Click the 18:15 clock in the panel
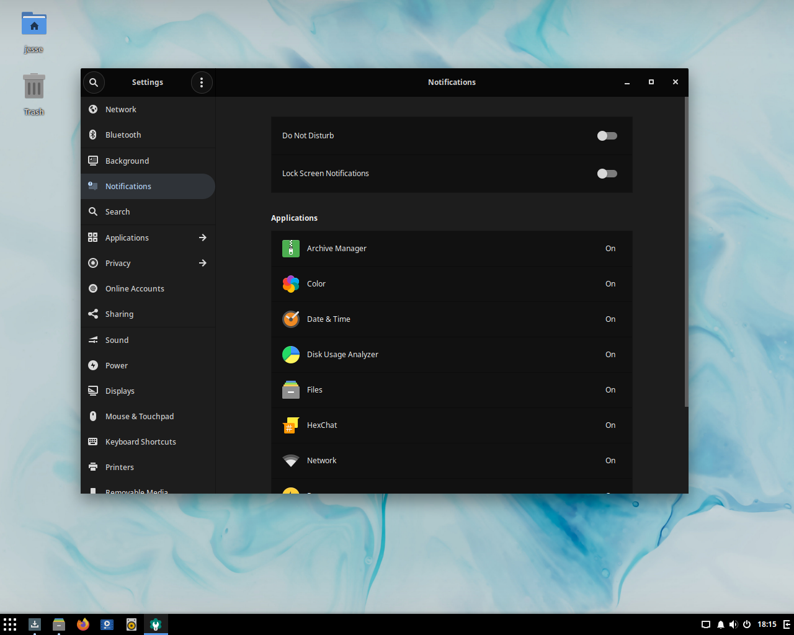 click(x=767, y=624)
